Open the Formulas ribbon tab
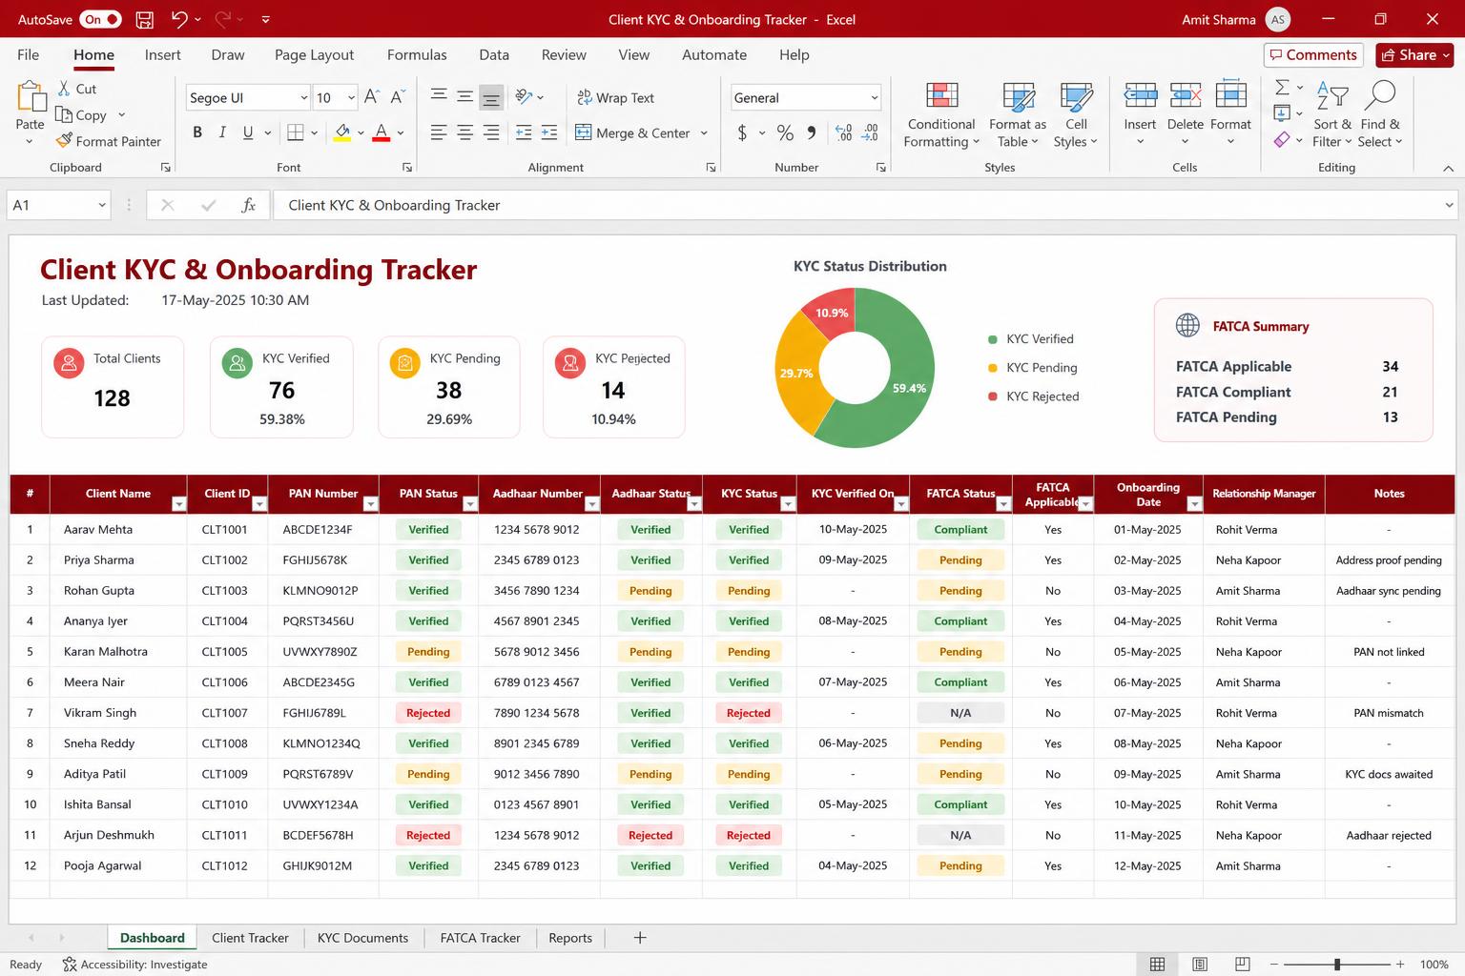This screenshot has height=976, width=1465. point(417,55)
